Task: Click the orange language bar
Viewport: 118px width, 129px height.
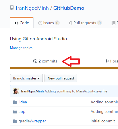Action: 64,68
